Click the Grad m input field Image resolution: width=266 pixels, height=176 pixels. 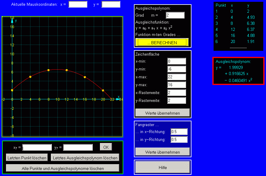175,15
